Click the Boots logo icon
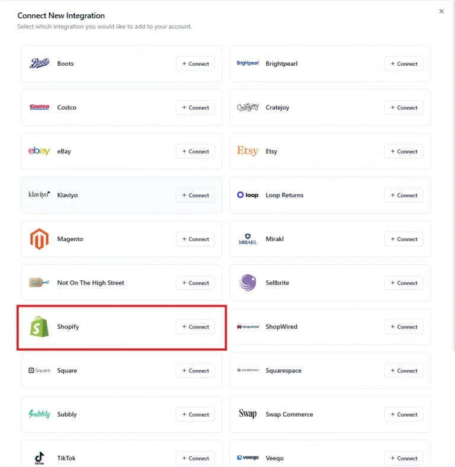The width and height of the screenshot is (455, 467). tap(39, 63)
